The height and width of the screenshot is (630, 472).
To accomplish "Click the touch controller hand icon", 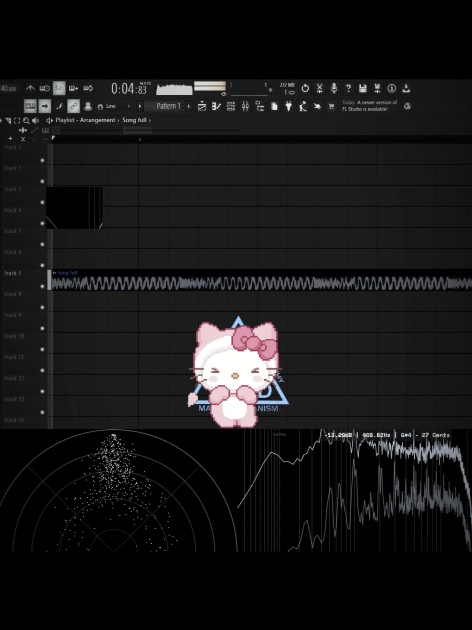I will [x=317, y=106].
